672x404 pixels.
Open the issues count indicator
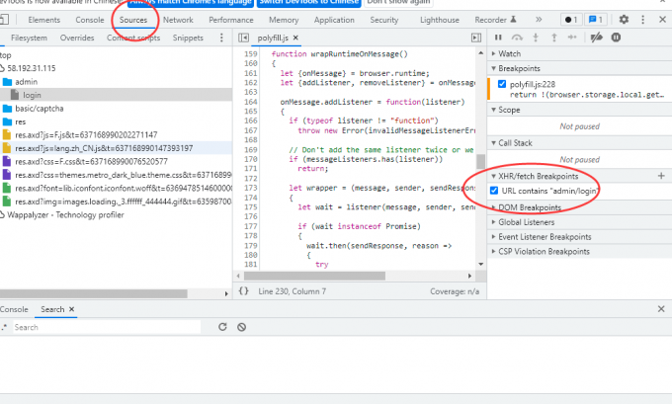[596, 20]
